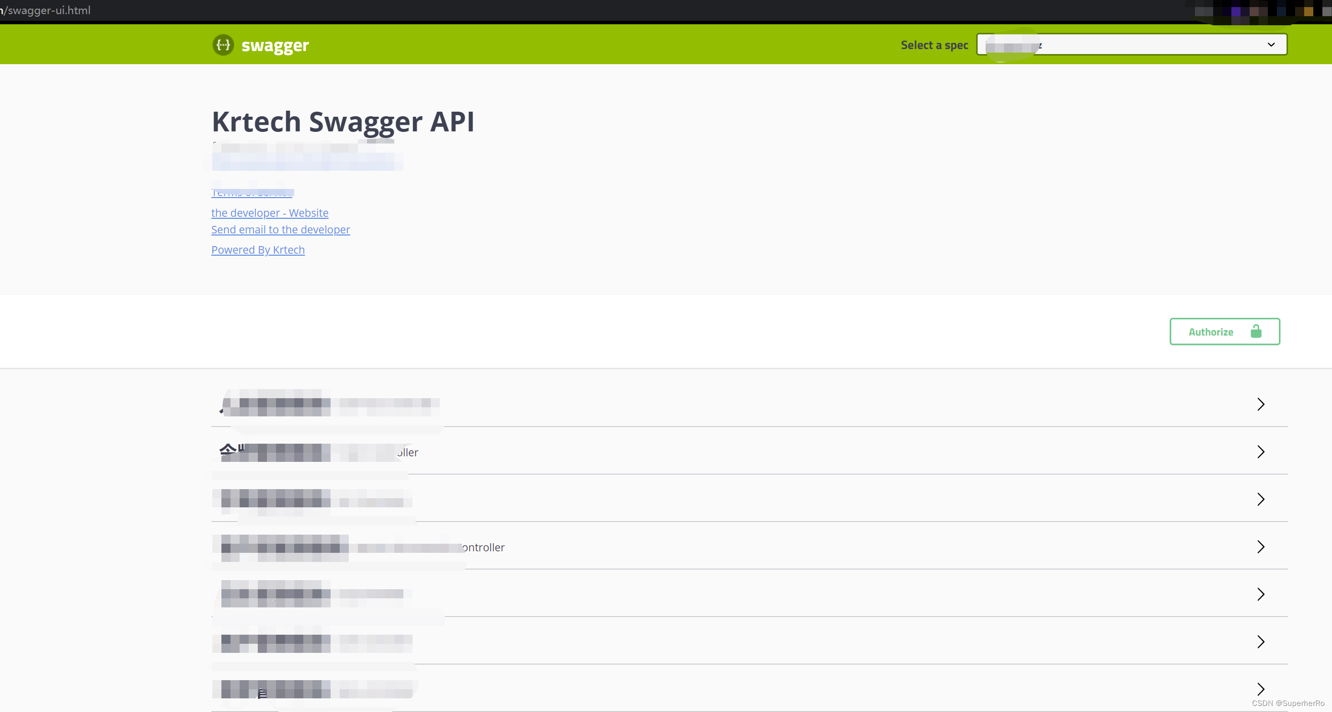Expand the sixth controller section
The height and width of the screenshot is (712, 1332).
click(x=1261, y=642)
